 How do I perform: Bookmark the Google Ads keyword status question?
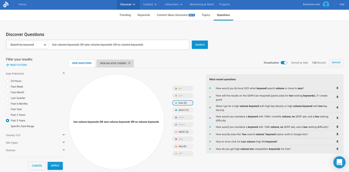337,134
